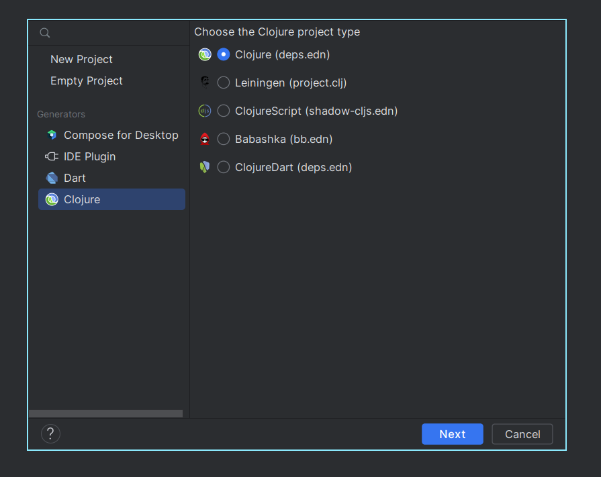Click the Next button

coord(453,434)
